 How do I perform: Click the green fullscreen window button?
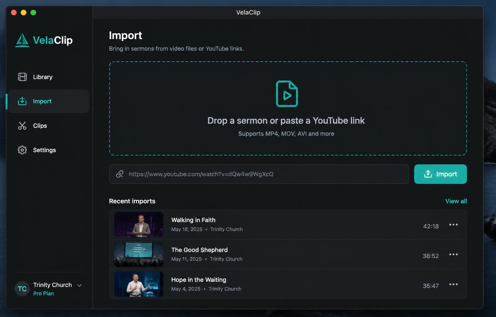click(x=33, y=12)
